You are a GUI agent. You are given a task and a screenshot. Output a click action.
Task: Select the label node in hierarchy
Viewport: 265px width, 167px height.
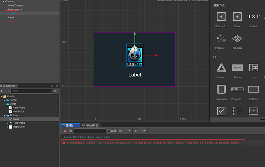click(x=11, y=18)
